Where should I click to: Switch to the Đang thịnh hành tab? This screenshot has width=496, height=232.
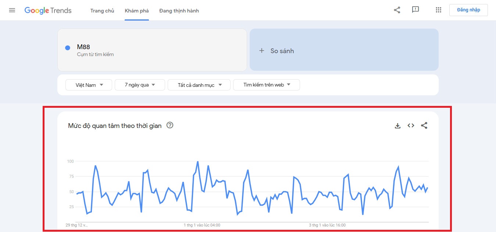[179, 11]
